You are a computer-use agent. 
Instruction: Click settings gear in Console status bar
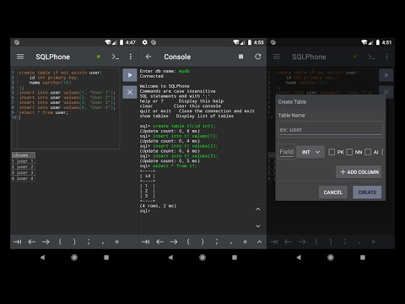point(145,42)
